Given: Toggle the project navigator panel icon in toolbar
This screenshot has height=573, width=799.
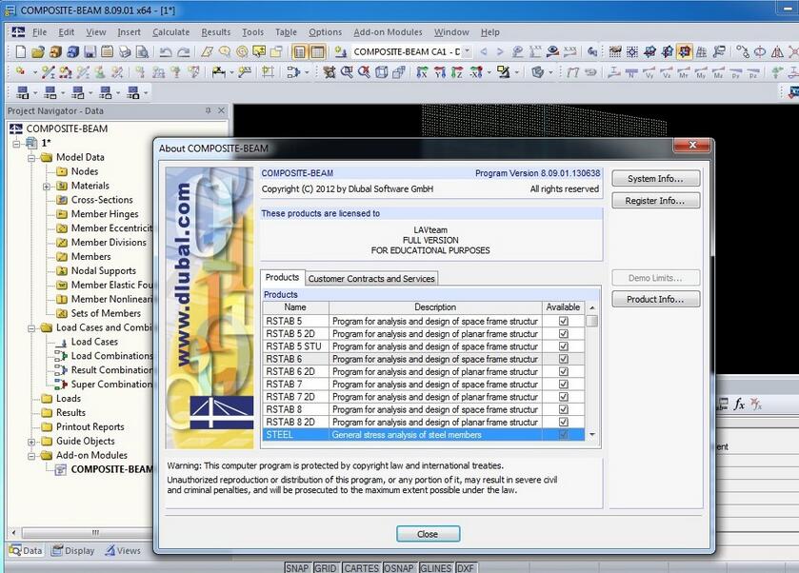Looking at the screenshot, I should tap(300, 51).
